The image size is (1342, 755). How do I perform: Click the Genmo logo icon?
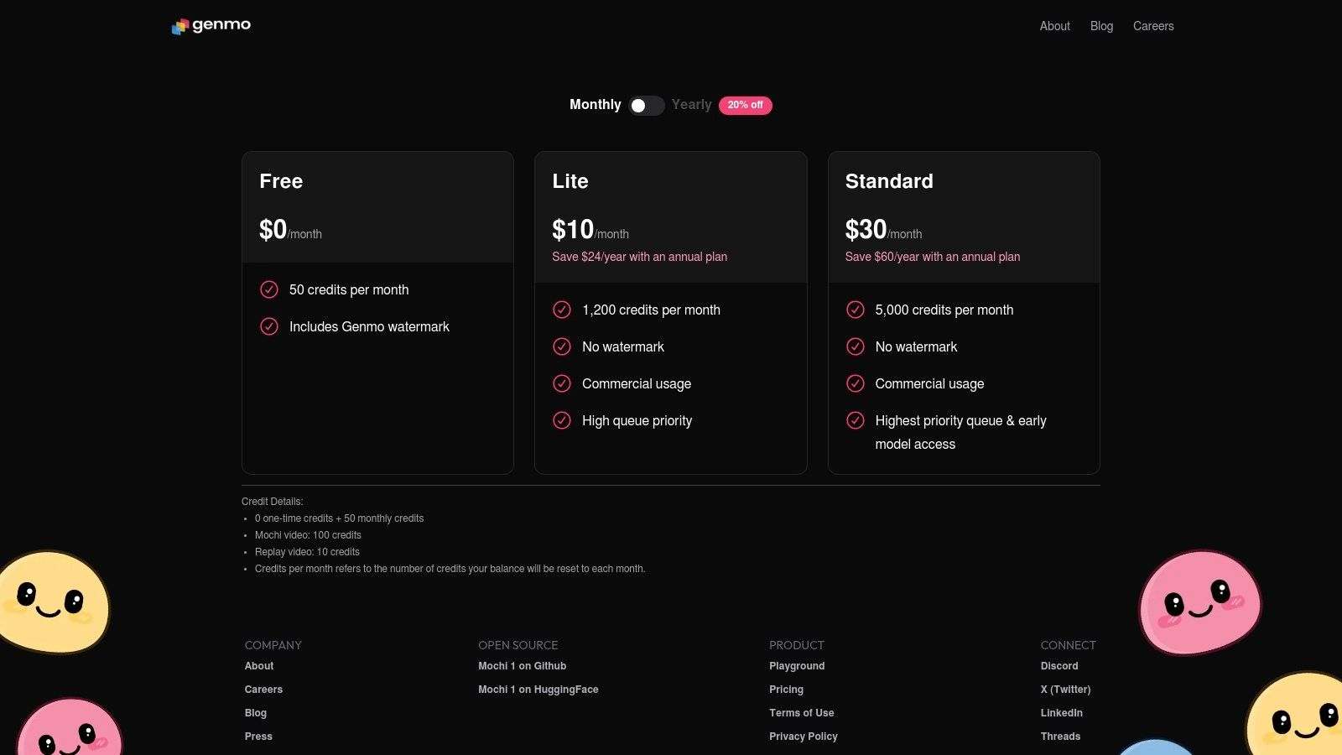[179, 27]
